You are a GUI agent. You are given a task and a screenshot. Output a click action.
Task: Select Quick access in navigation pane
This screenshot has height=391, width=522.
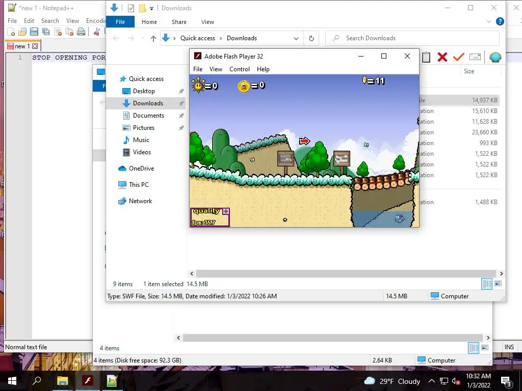(146, 79)
